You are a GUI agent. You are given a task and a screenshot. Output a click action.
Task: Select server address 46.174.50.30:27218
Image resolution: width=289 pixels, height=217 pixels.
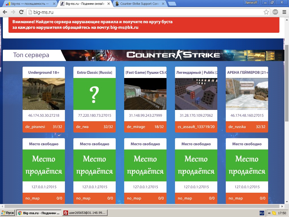pyautogui.click(x=44, y=116)
